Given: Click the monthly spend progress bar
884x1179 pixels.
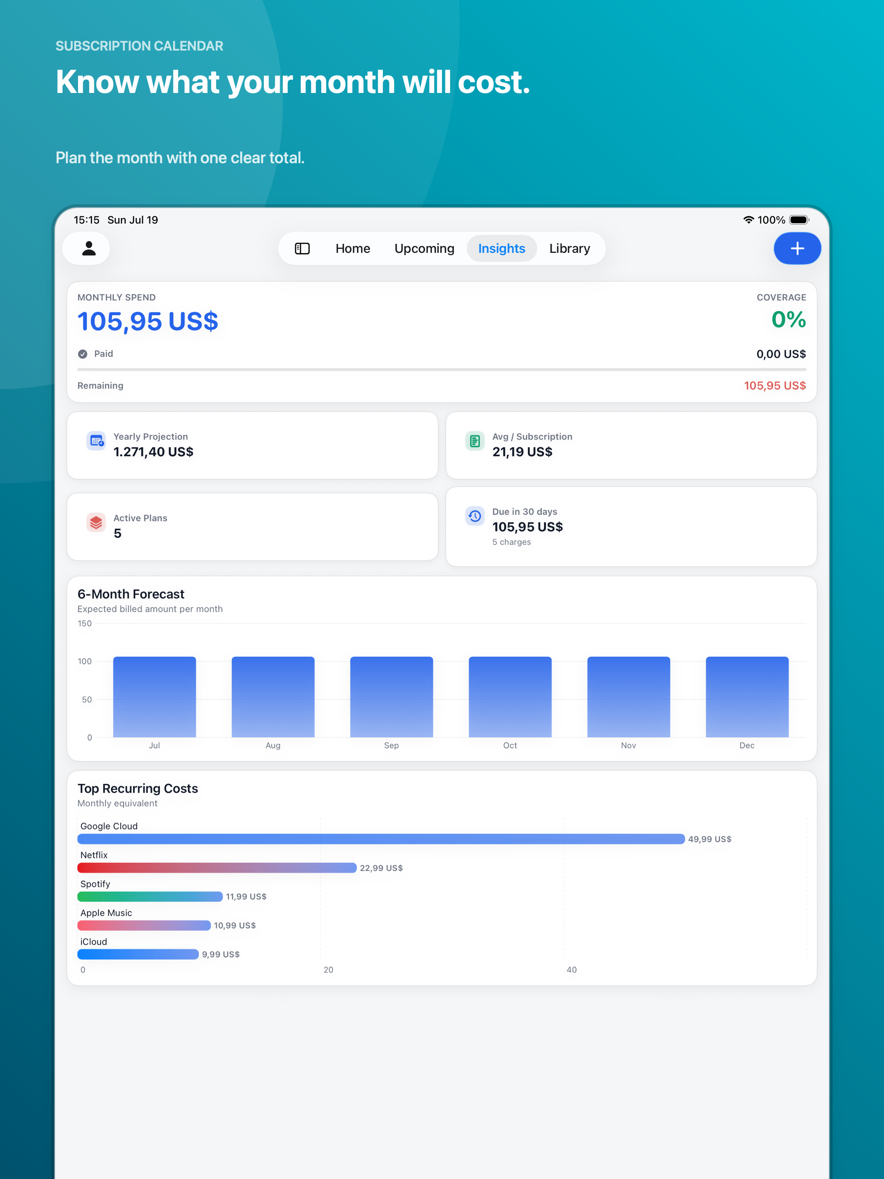Looking at the screenshot, I should click(442, 369).
